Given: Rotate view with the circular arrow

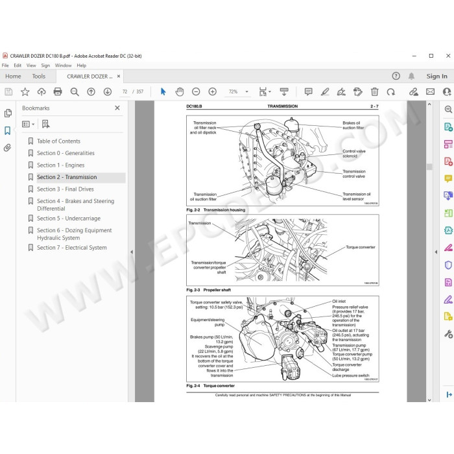Looking at the screenshot, I should 391,92.
